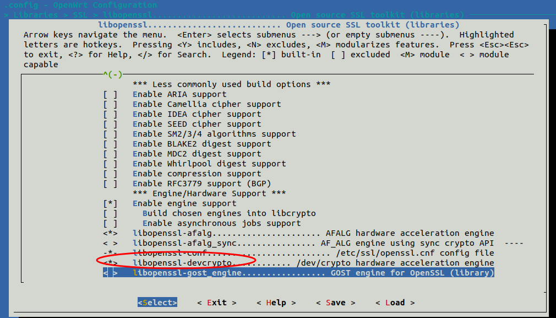Screen dimensions: 556x318
Task: Toggle Enable Camellia cipher support checkbox
Action: [x=110, y=104]
